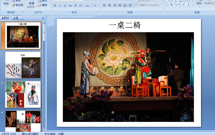Image resolution: width=215 pixels, height=135 pixels.
Task: Delete slide using the 删除 button
Action: pyautogui.click(x=42, y=5)
